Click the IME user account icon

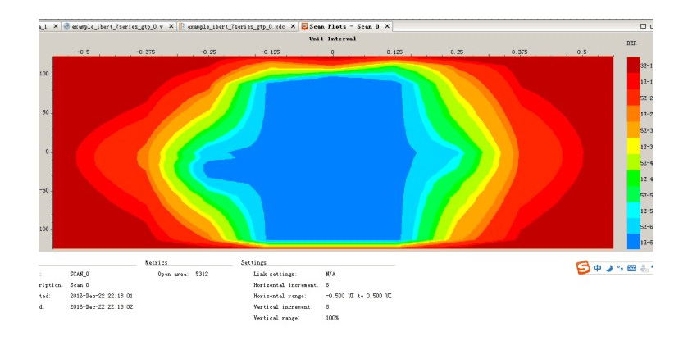point(644,267)
